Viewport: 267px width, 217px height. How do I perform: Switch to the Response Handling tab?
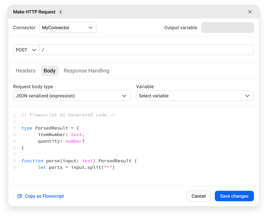pos(86,70)
